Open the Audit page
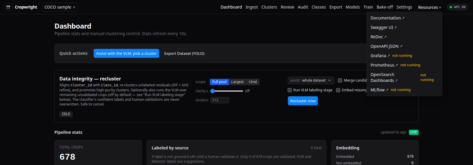The width and height of the screenshot is (473, 165). click(x=303, y=7)
